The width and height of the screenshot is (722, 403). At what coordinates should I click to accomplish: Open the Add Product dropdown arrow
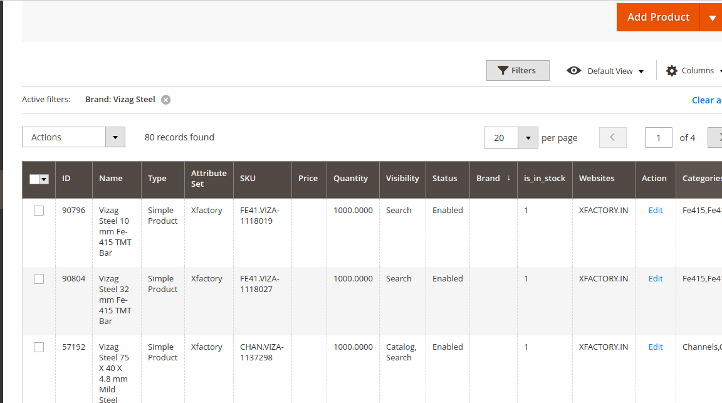(711, 18)
